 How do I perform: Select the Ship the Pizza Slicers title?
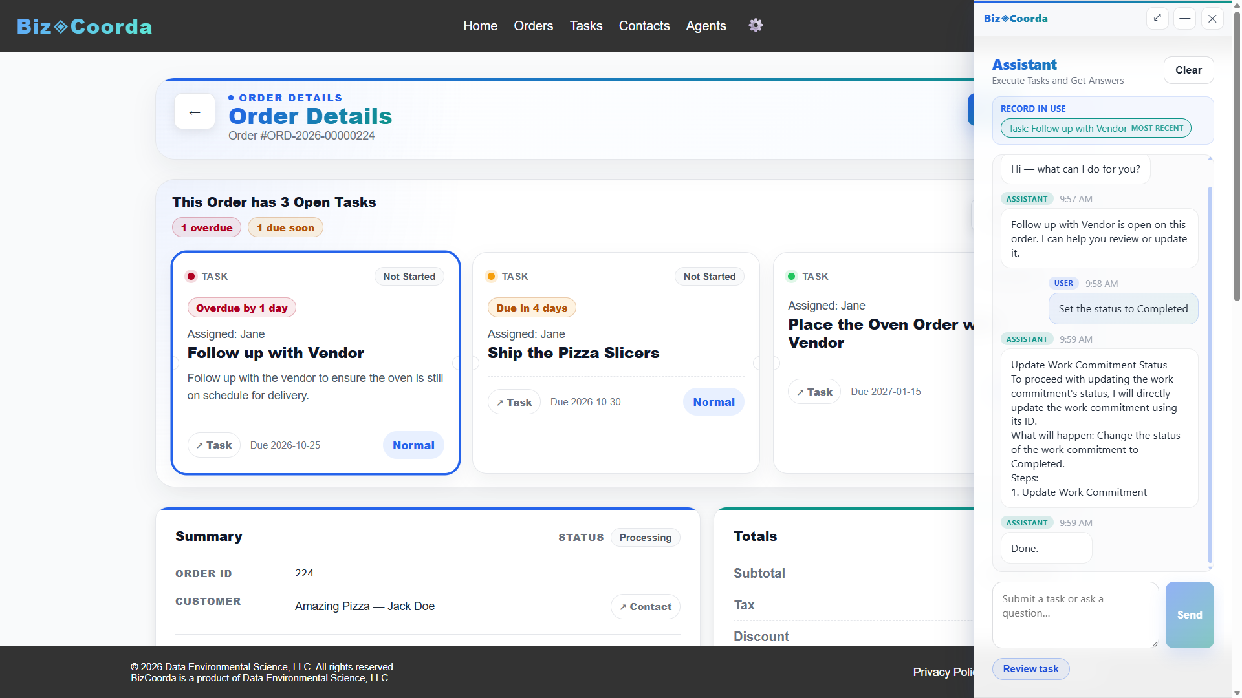point(574,353)
